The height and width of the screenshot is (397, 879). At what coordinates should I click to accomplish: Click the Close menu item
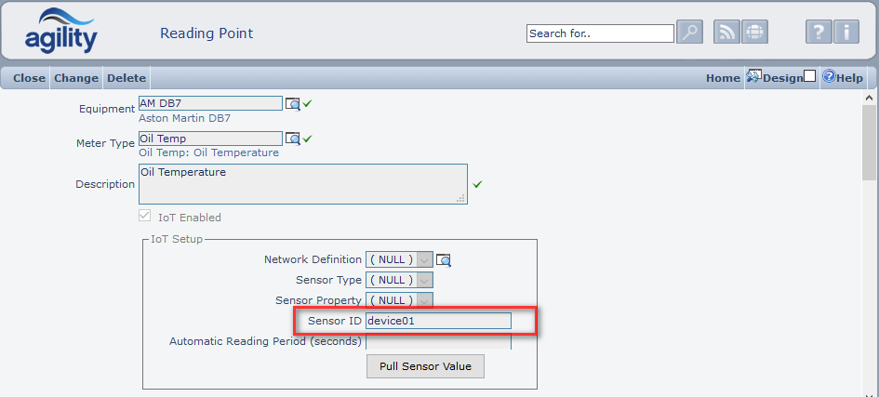coord(29,78)
